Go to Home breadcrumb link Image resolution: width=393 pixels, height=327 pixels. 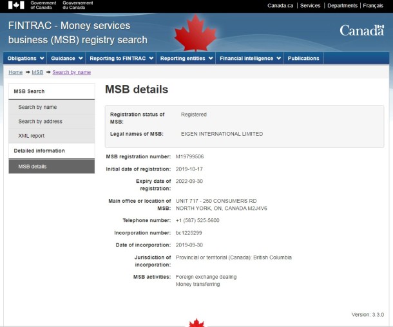pos(15,72)
